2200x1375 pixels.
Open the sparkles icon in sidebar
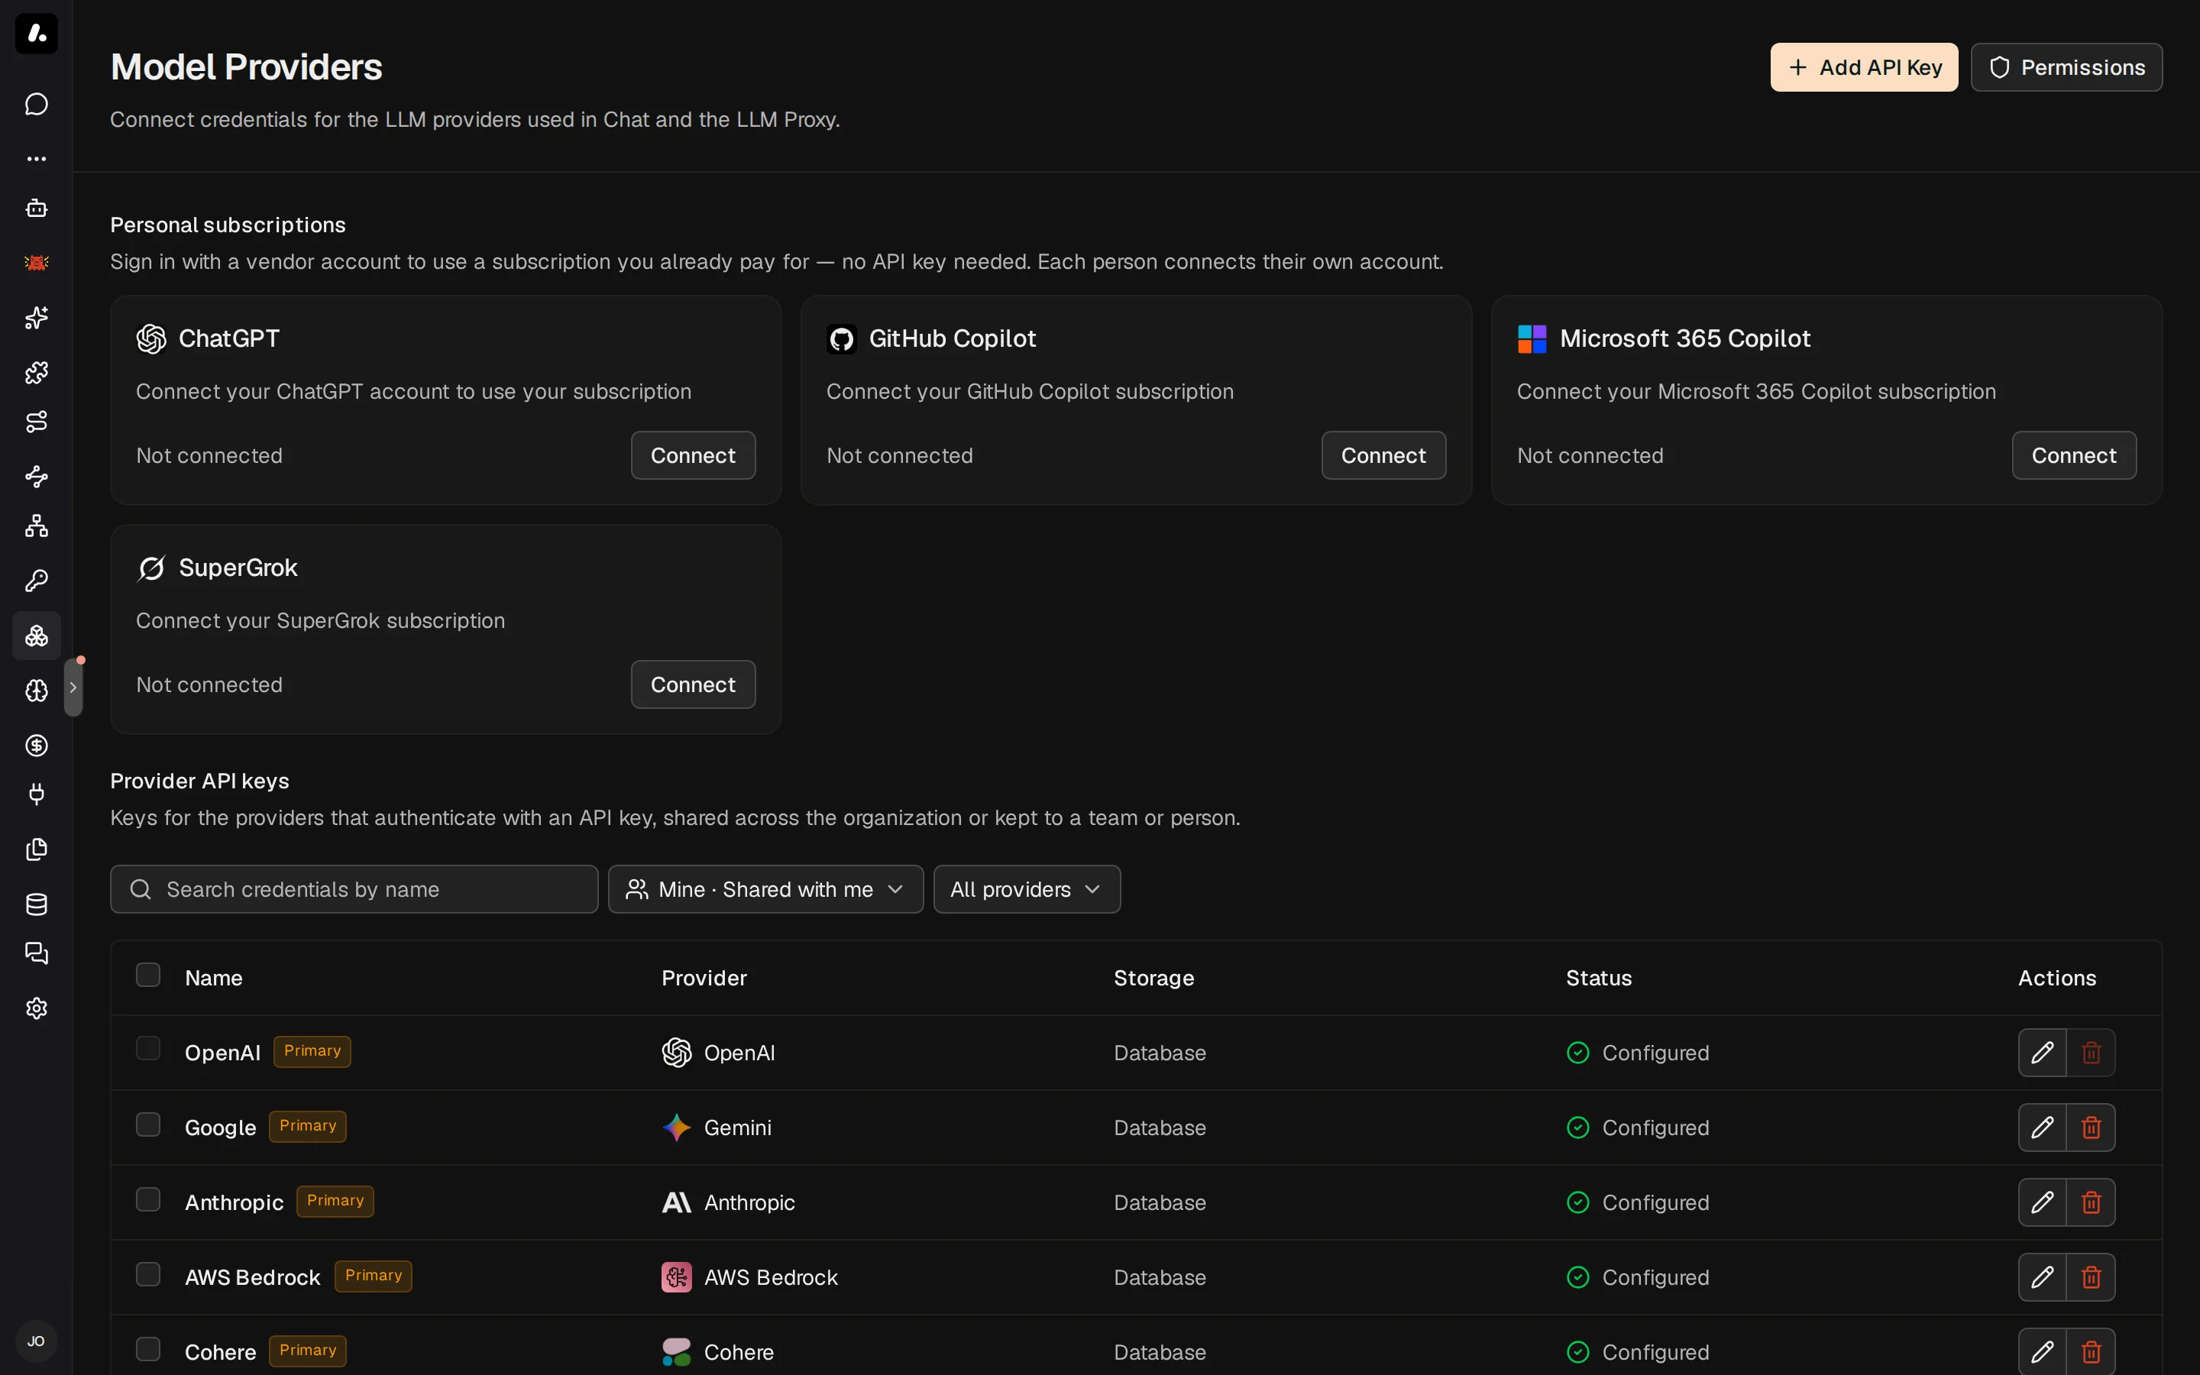tap(37, 317)
